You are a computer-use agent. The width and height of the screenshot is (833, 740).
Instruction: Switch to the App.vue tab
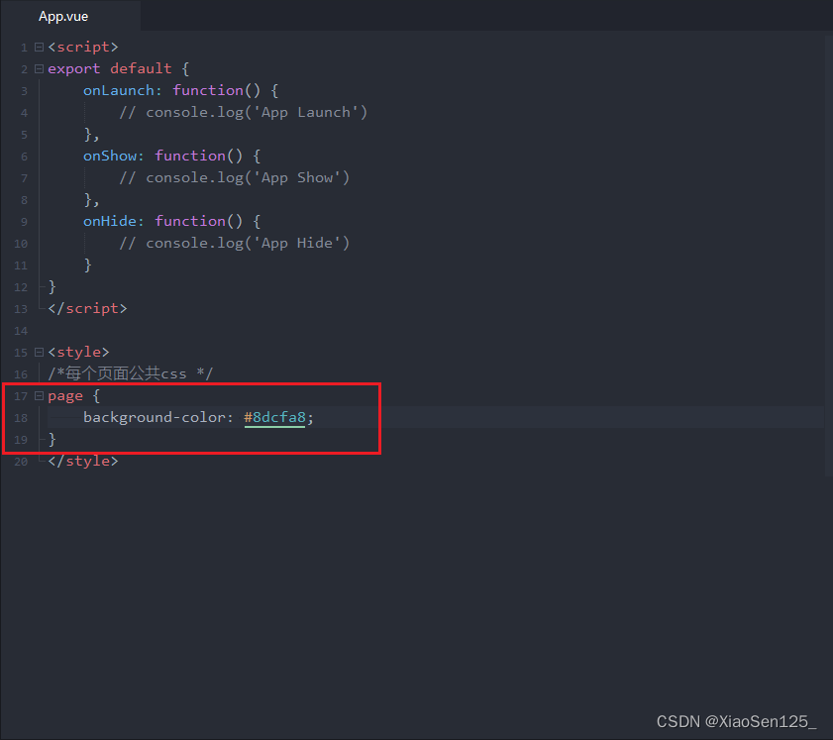62,16
